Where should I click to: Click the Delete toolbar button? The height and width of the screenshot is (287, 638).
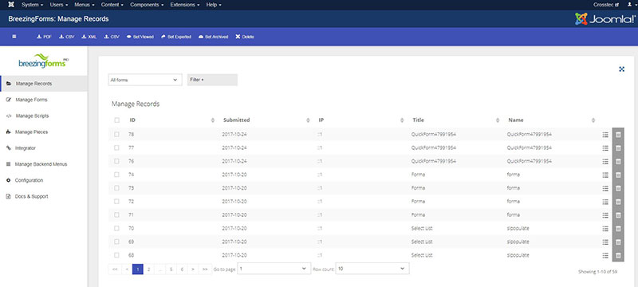point(245,37)
